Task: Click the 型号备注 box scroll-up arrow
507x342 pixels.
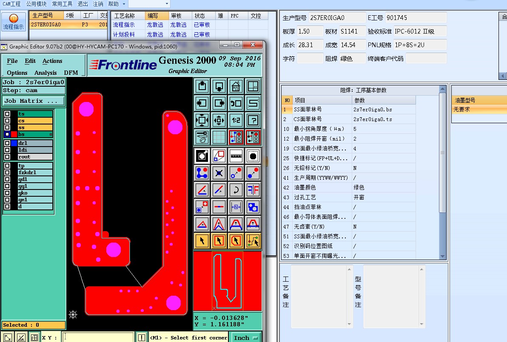Action: click(x=422, y=269)
